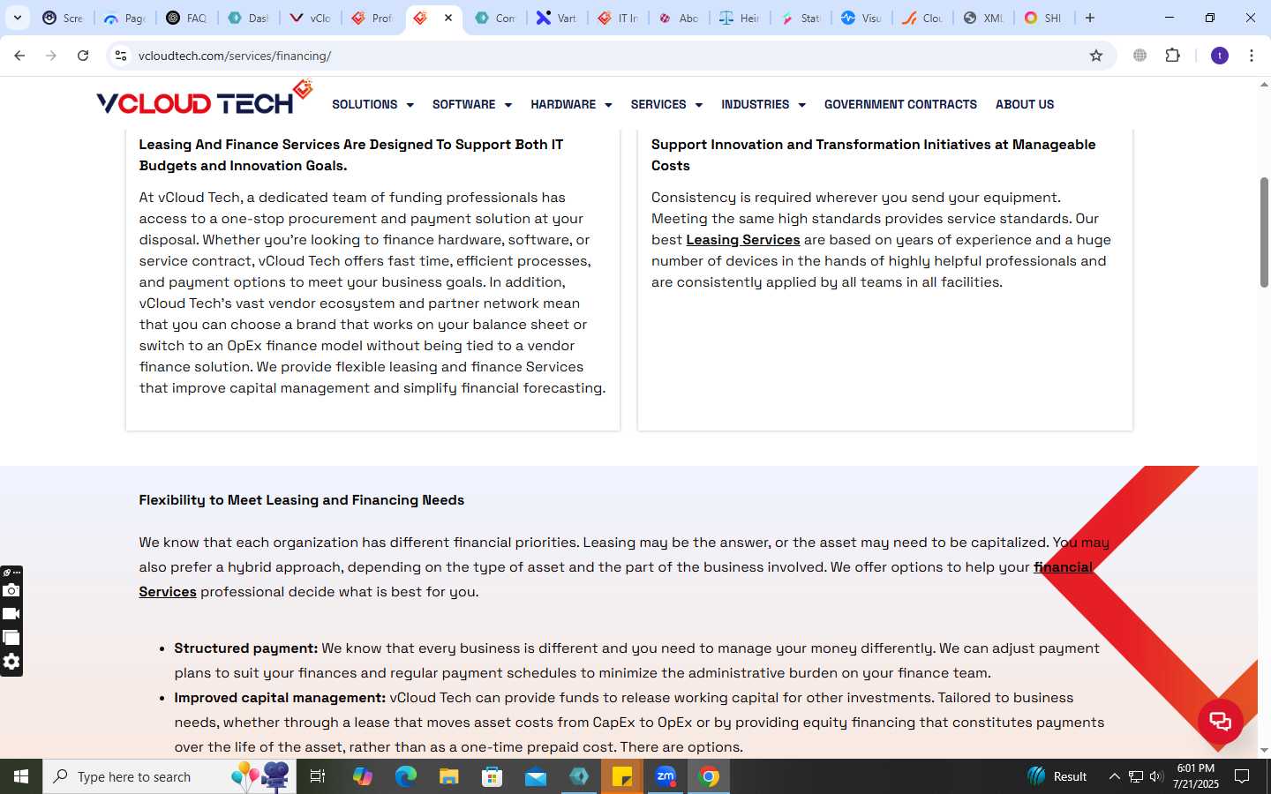Click the page vertical scrollbar thumb
1271x794 pixels.
point(1264,232)
